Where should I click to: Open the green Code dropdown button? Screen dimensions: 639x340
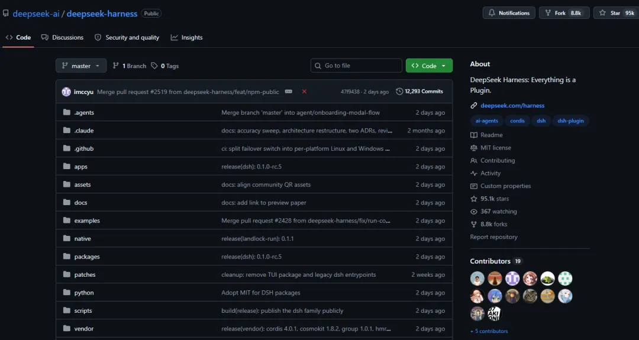[429, 66]
